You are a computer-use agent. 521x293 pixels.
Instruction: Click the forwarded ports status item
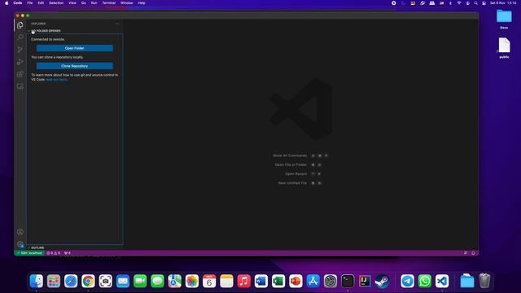68,253
